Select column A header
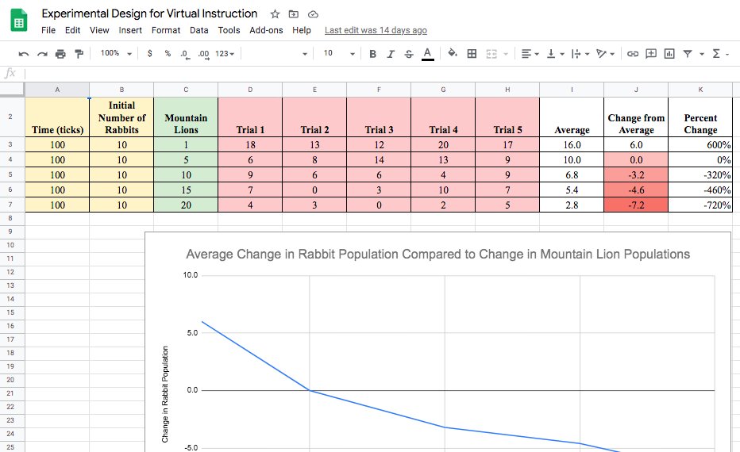740x452 pixels. [x=57, y=90]
